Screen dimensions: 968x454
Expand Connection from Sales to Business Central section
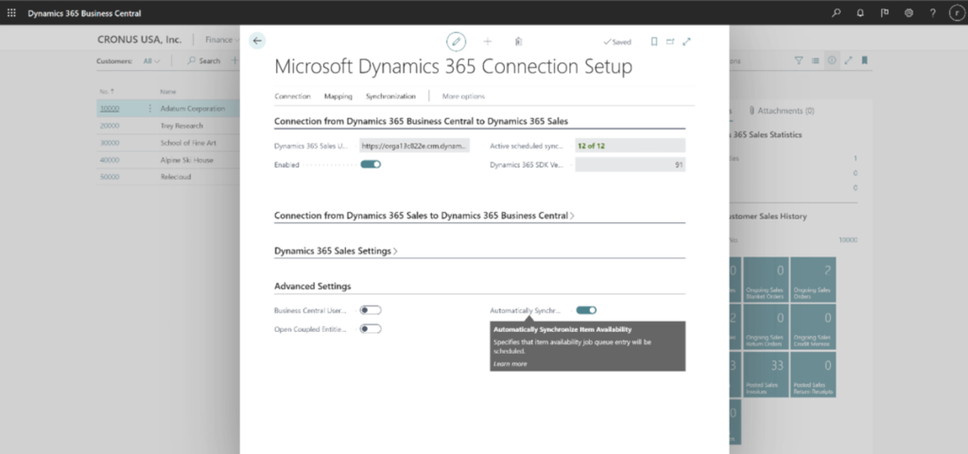pyautogui.click(x=424, y=216)
